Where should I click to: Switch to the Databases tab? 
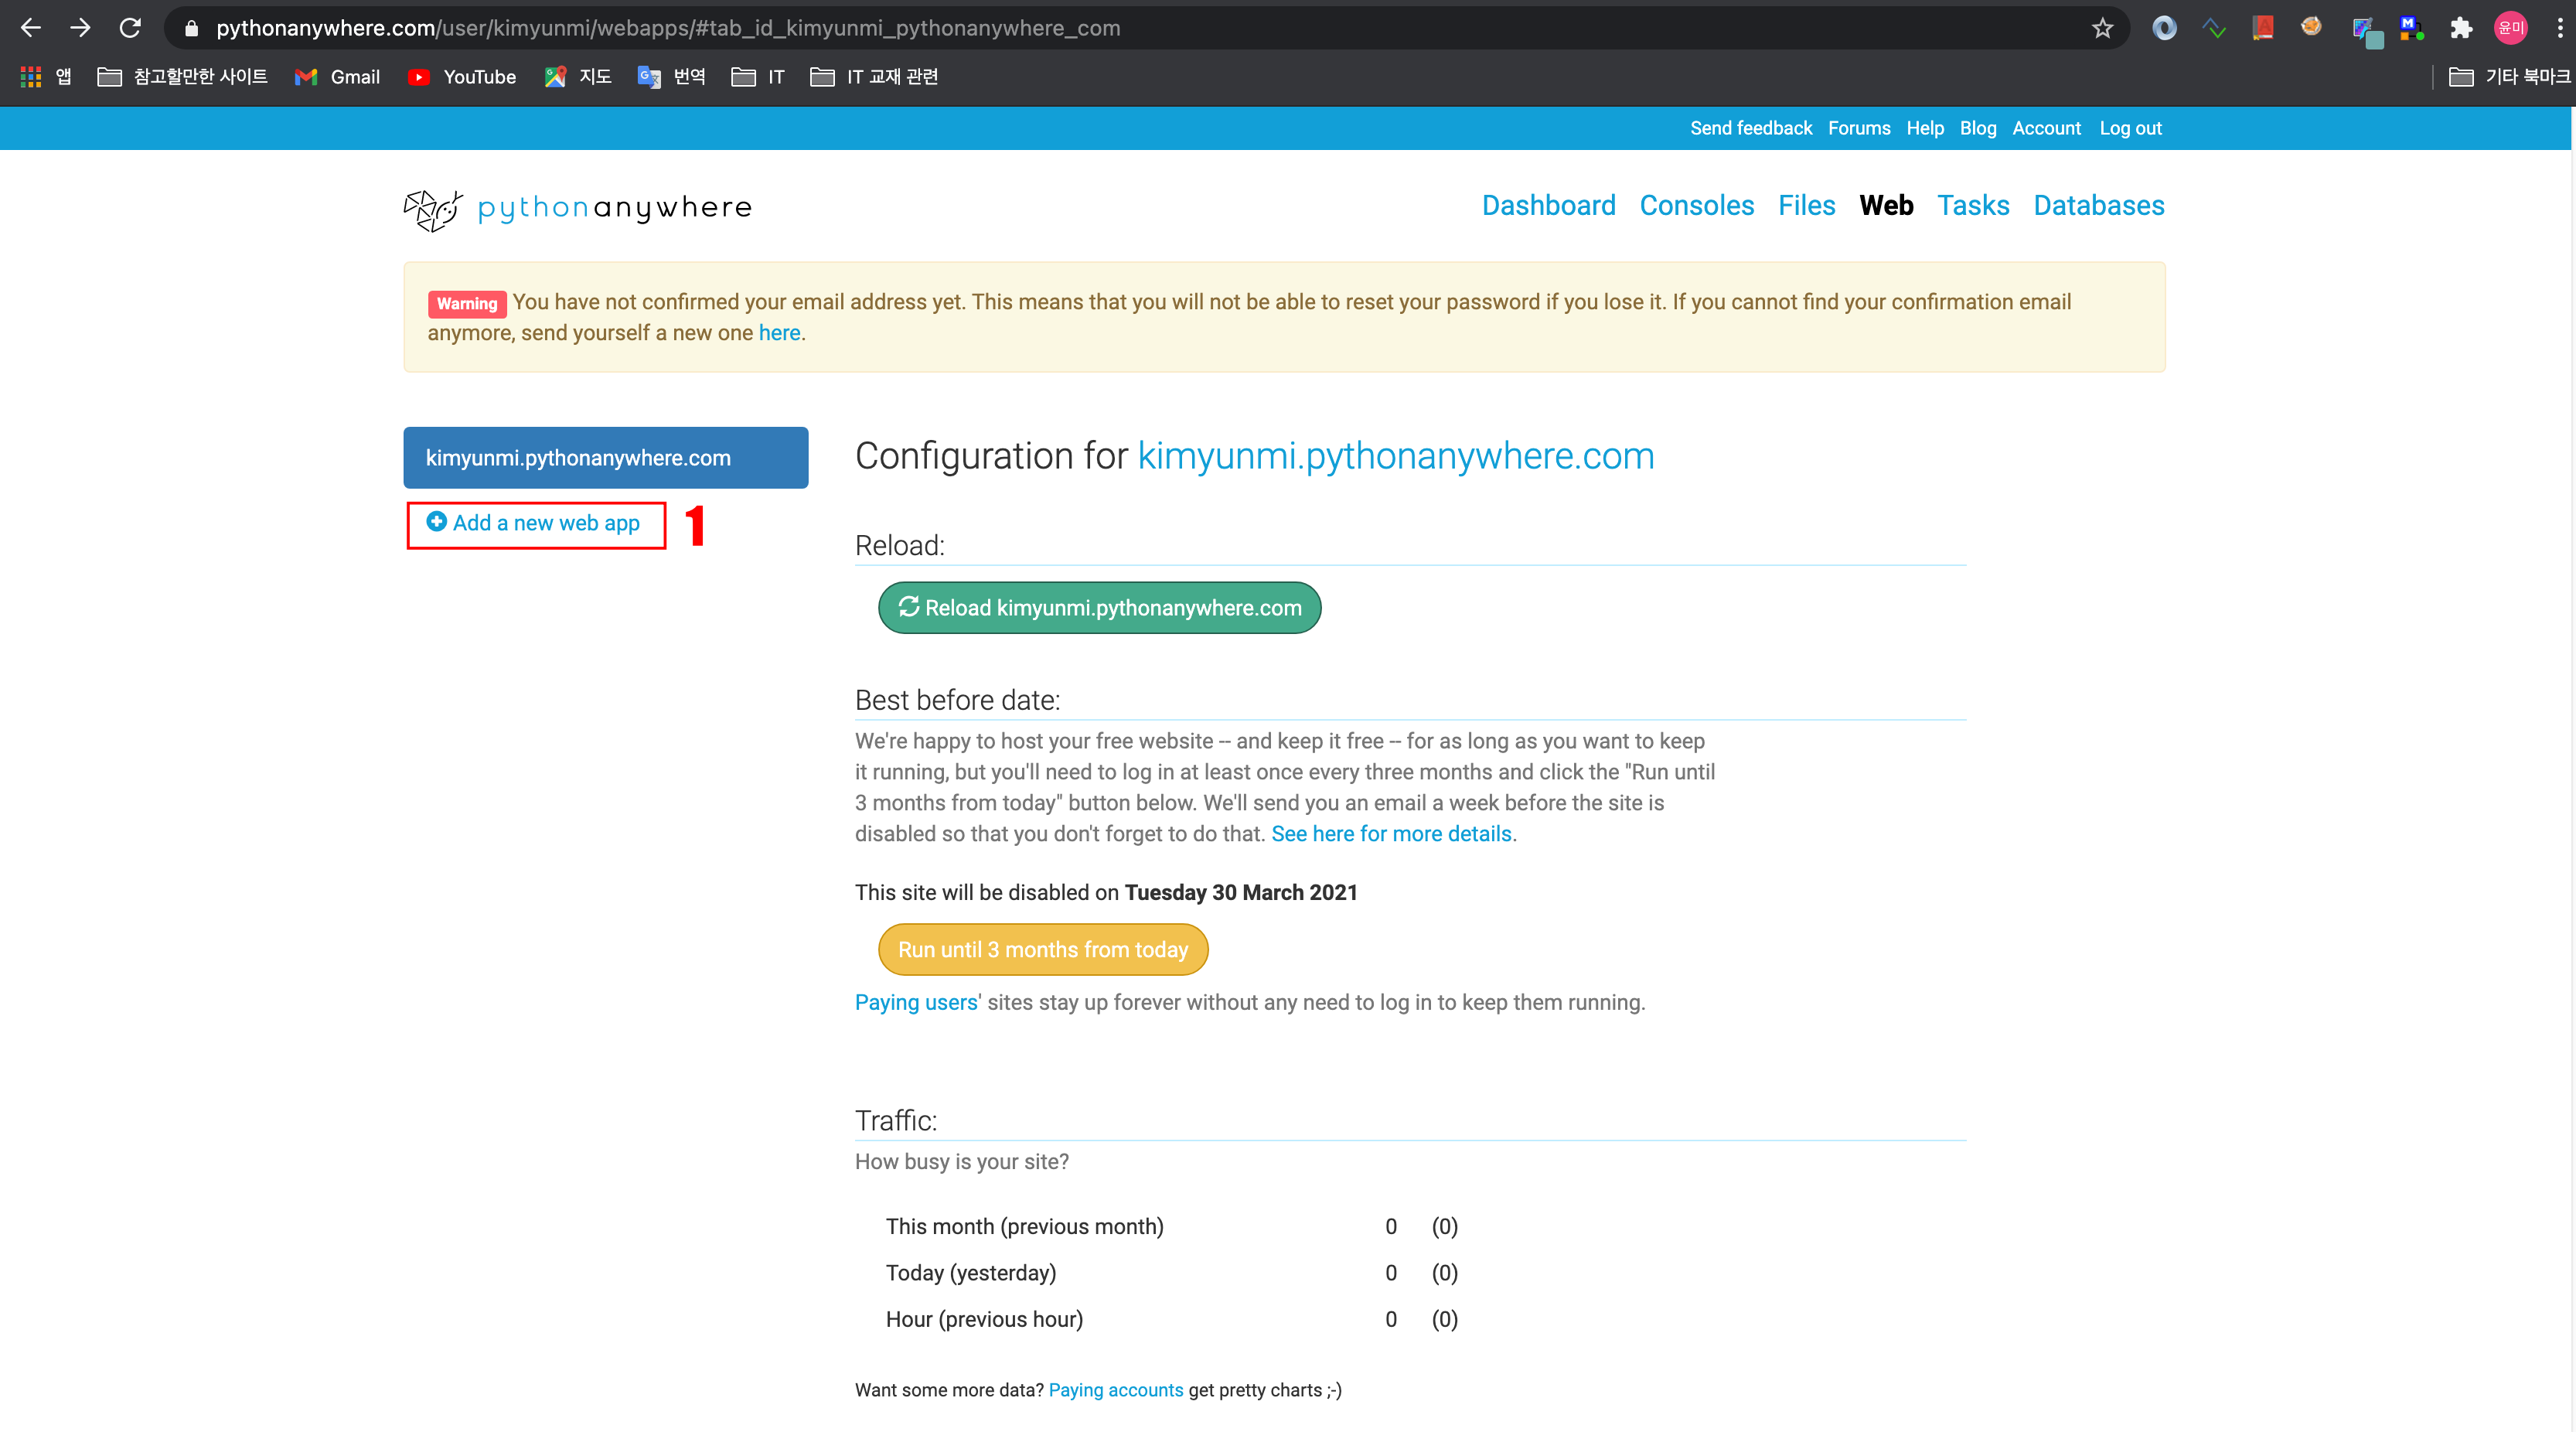tap(2098, 206)
